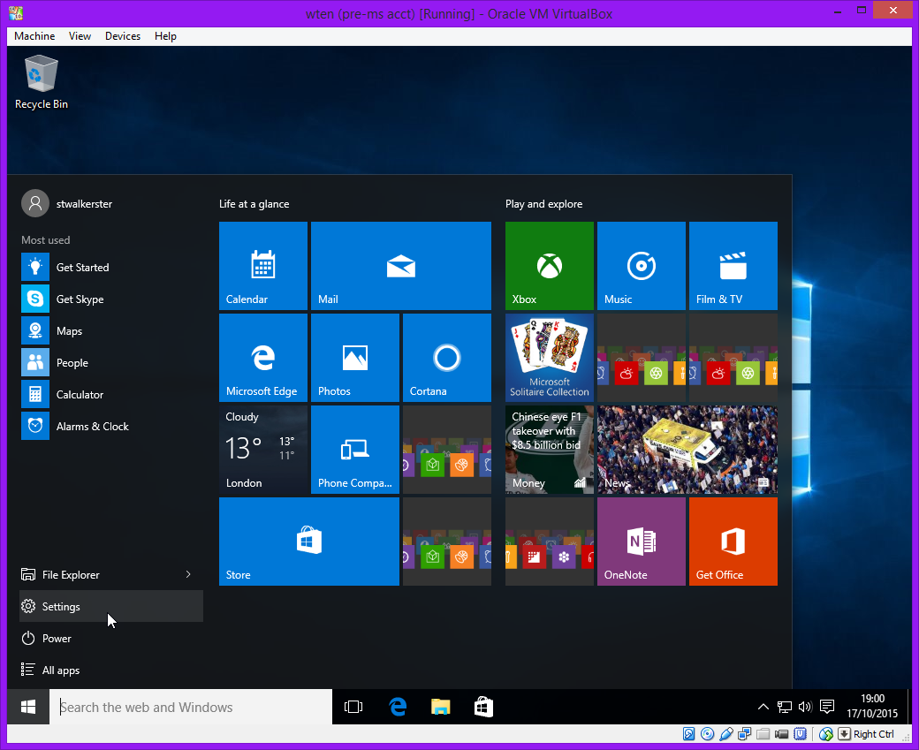Open Microsoft Edge tile in Start menu
The height and width of the screenshot is (750, 919).
(262, 358)
